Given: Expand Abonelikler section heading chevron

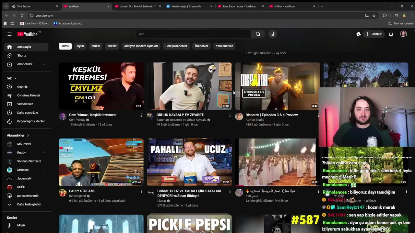Looking at the screenshot, I should click(x=28, y=135).
